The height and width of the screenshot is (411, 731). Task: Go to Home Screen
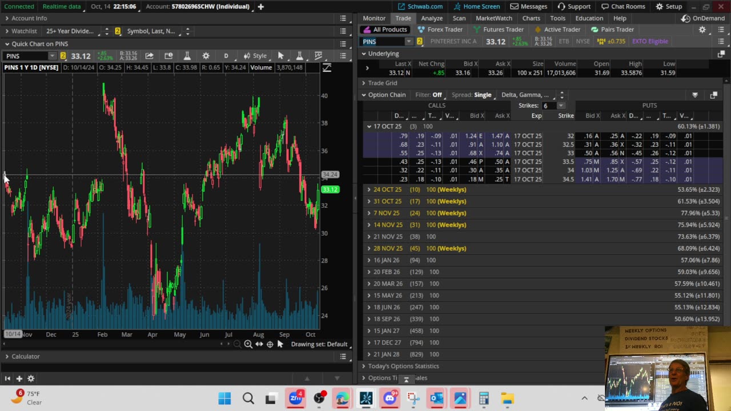click(x=476, y=6)
